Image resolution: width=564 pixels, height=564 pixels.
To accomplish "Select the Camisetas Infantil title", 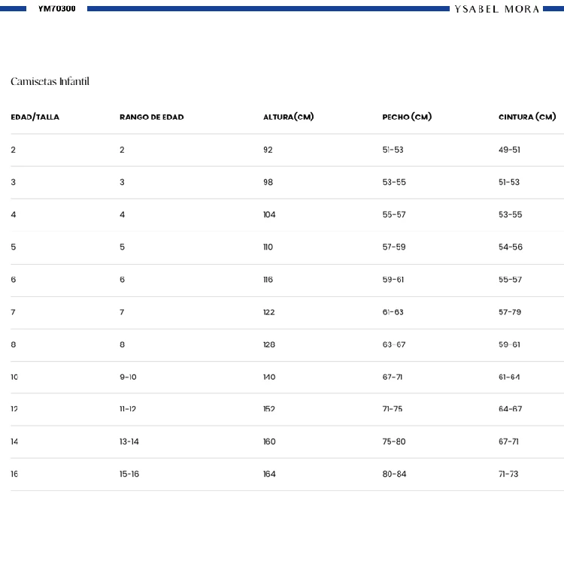I will tap(50, 81).
